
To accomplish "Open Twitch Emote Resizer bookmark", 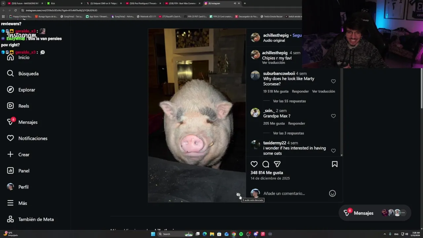I will click(271, 16).
